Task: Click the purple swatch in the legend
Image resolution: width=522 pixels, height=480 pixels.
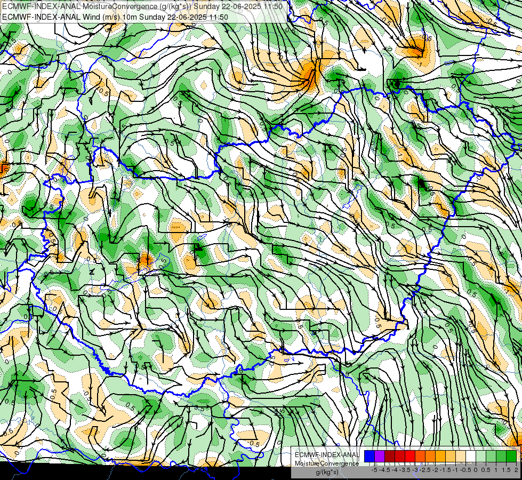Action: point(380,457)
